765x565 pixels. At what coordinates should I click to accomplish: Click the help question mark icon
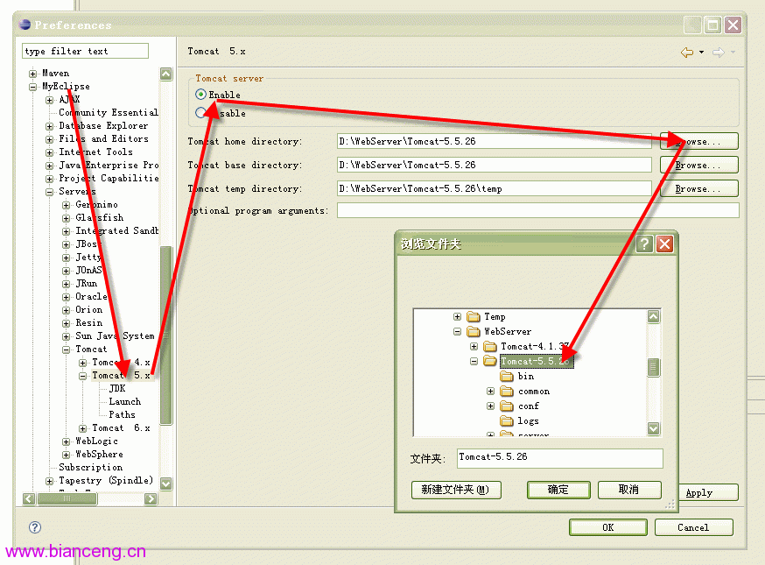pos(35,527)
